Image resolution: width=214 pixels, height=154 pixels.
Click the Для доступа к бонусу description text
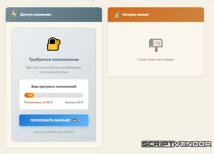click(54, 70)
